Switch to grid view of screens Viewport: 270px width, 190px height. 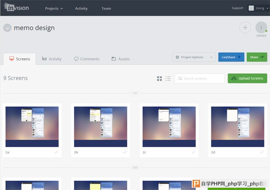point(159,79)
